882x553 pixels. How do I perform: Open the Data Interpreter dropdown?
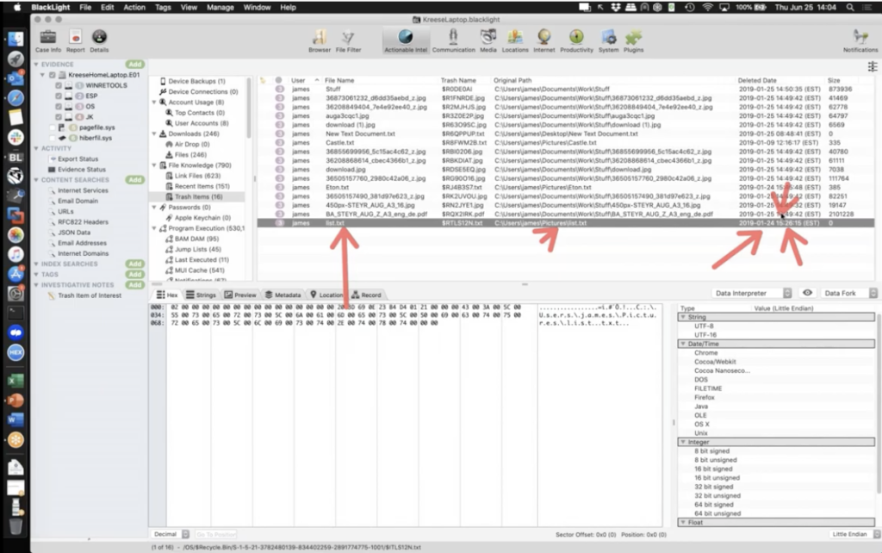point(751,293)
